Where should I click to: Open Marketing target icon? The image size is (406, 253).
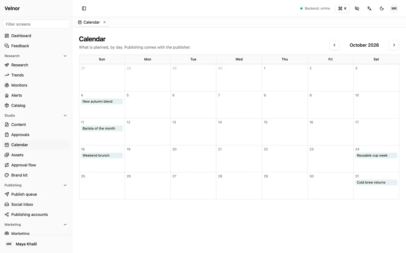pyautogui.click(x=7, y=233)
